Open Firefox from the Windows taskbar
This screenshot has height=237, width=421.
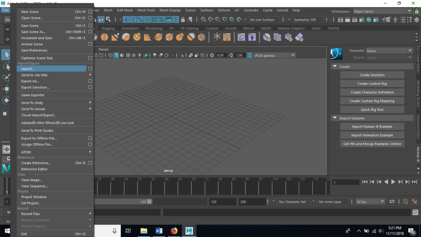174,231
